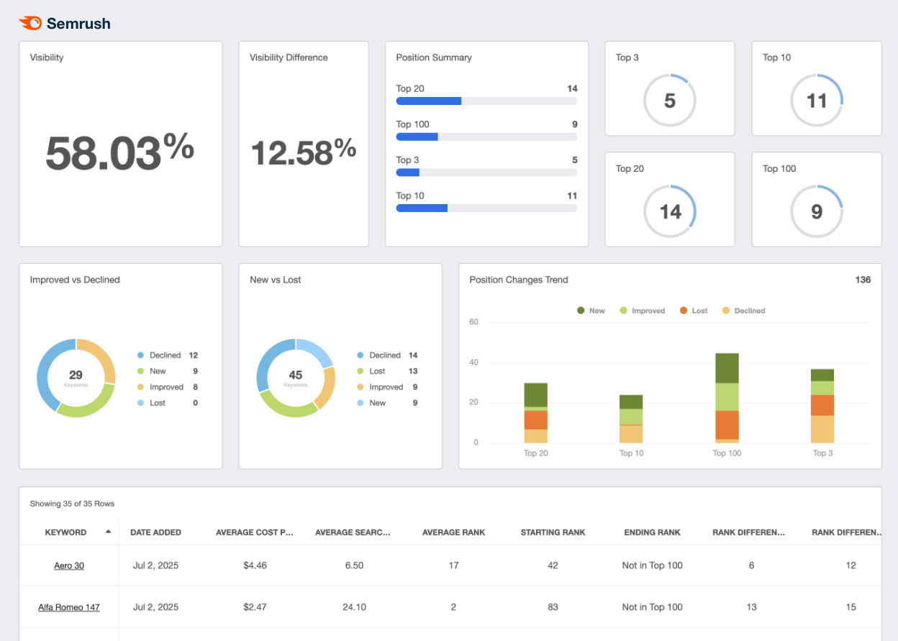Open the Alfa Romeo 147 keyword link
Screen dimensions: 898x641
tap(68, 607)
